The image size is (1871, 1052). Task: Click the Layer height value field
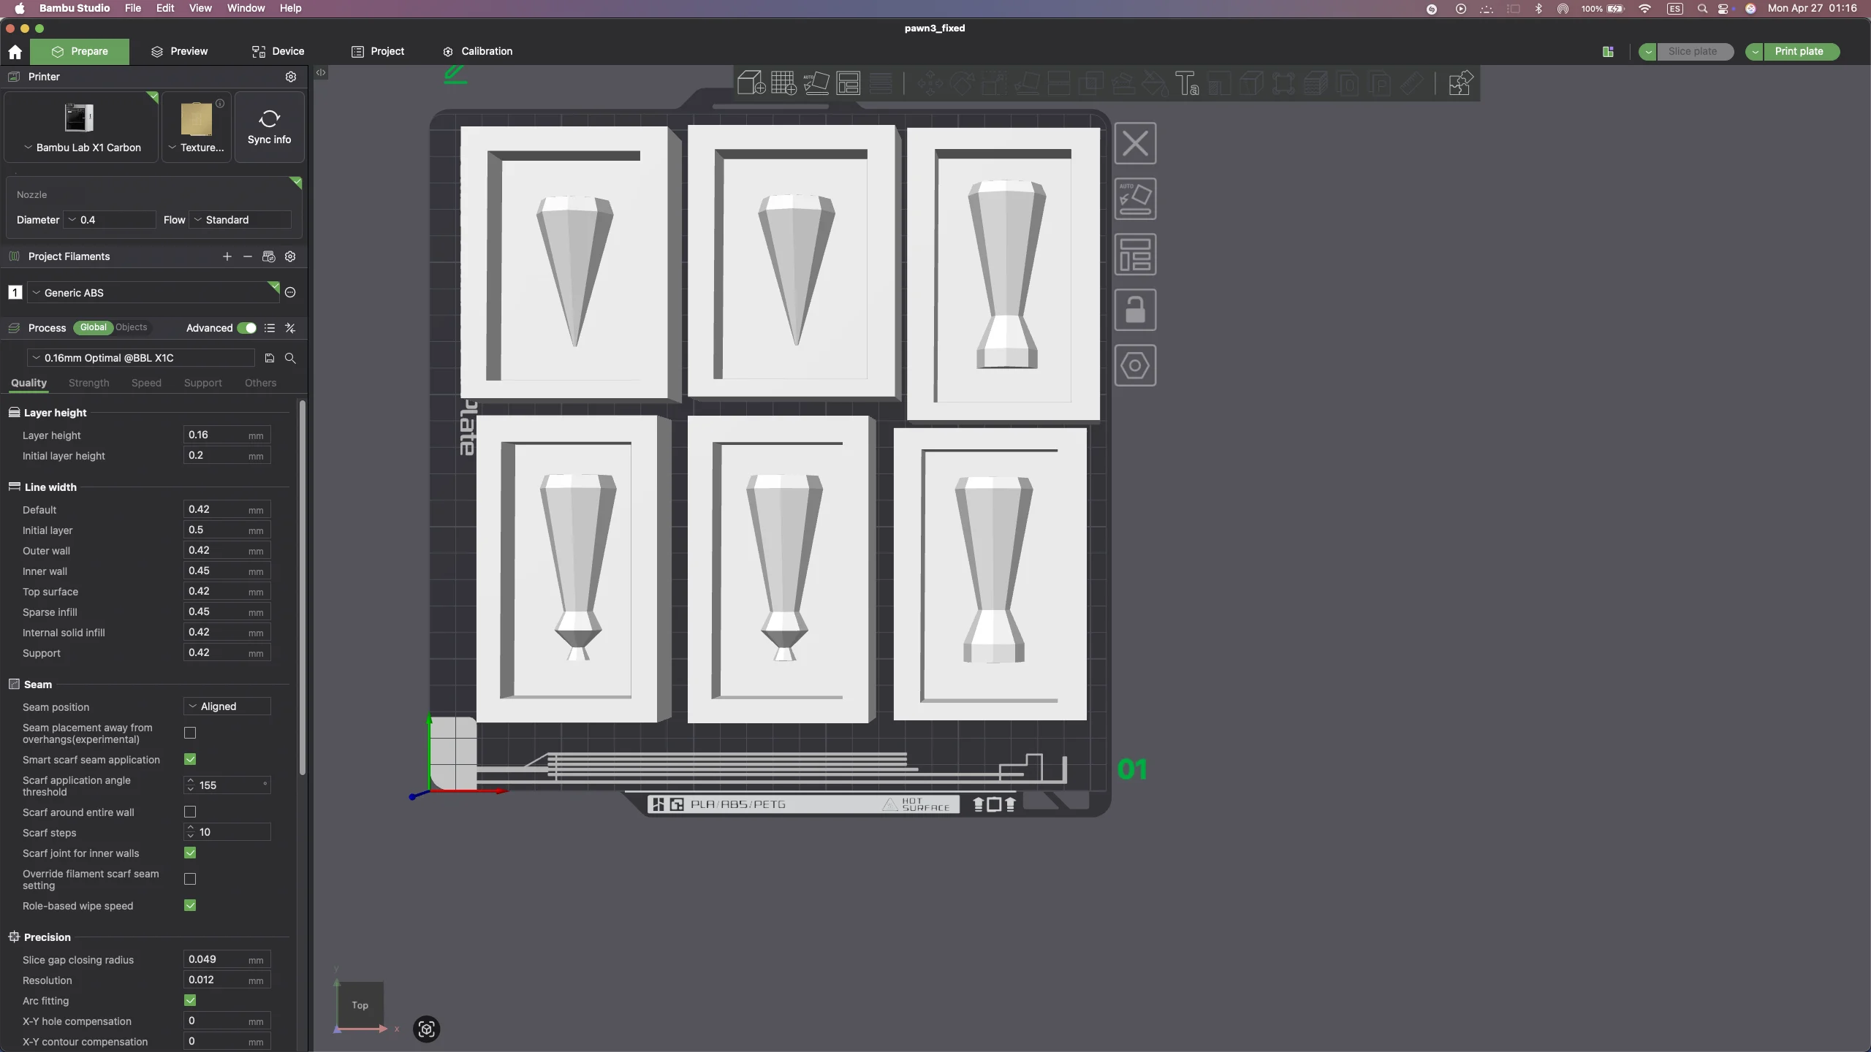click(x=227, y=435)
